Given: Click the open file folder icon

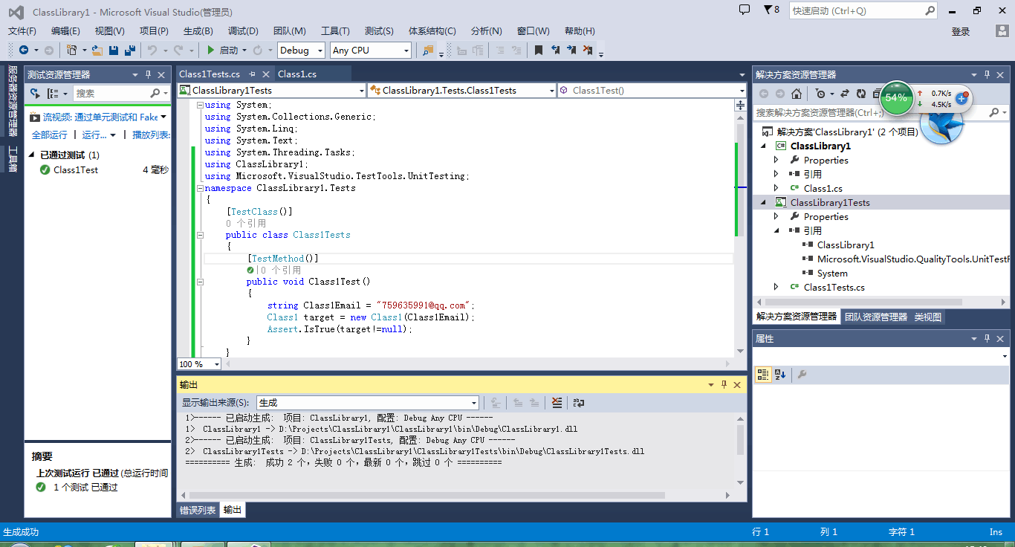Looking at the screenshot, I should coord(97,50).
